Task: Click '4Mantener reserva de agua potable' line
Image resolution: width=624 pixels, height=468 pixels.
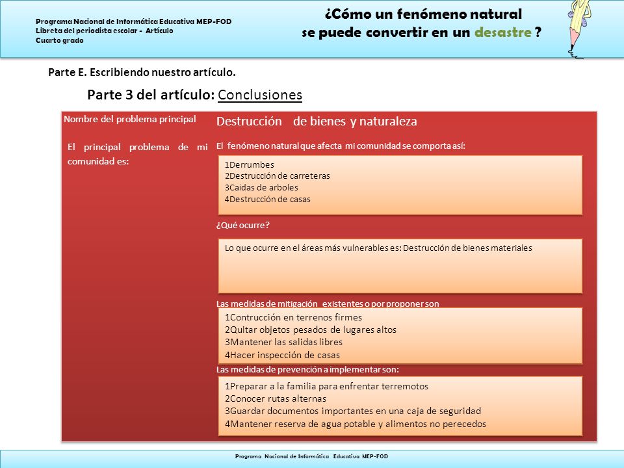Action: 356,423
